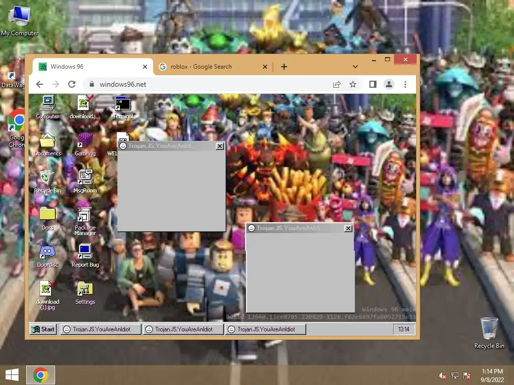Image resolution: width=514 pixels, height=385 pixels.
Task: Close the roblox - Google Search tab
Action: click(265, 67)
